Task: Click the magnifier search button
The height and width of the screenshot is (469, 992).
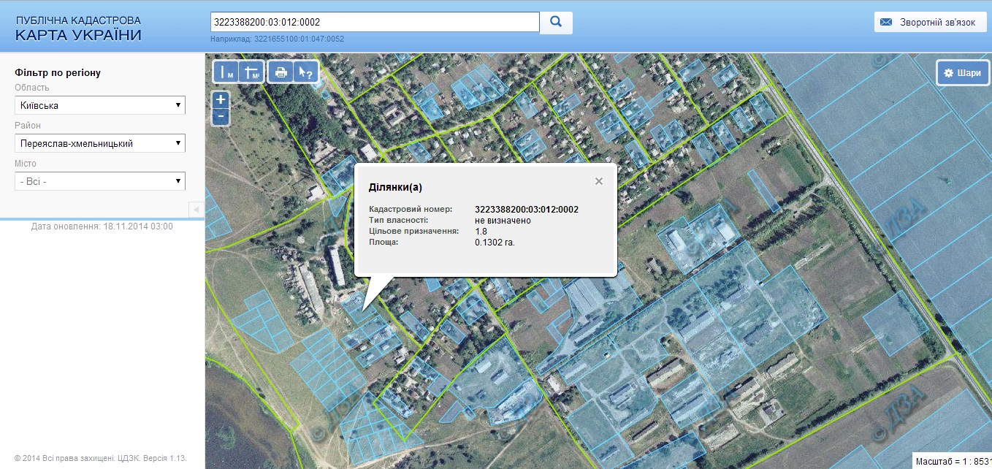Action: [556, 22]
